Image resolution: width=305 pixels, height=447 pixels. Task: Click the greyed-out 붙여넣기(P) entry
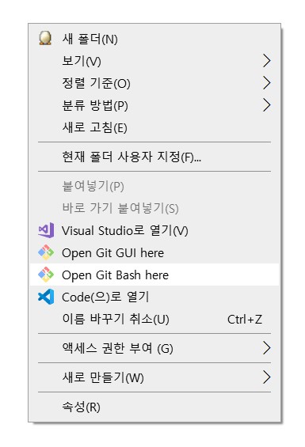(x=93, y=186)
